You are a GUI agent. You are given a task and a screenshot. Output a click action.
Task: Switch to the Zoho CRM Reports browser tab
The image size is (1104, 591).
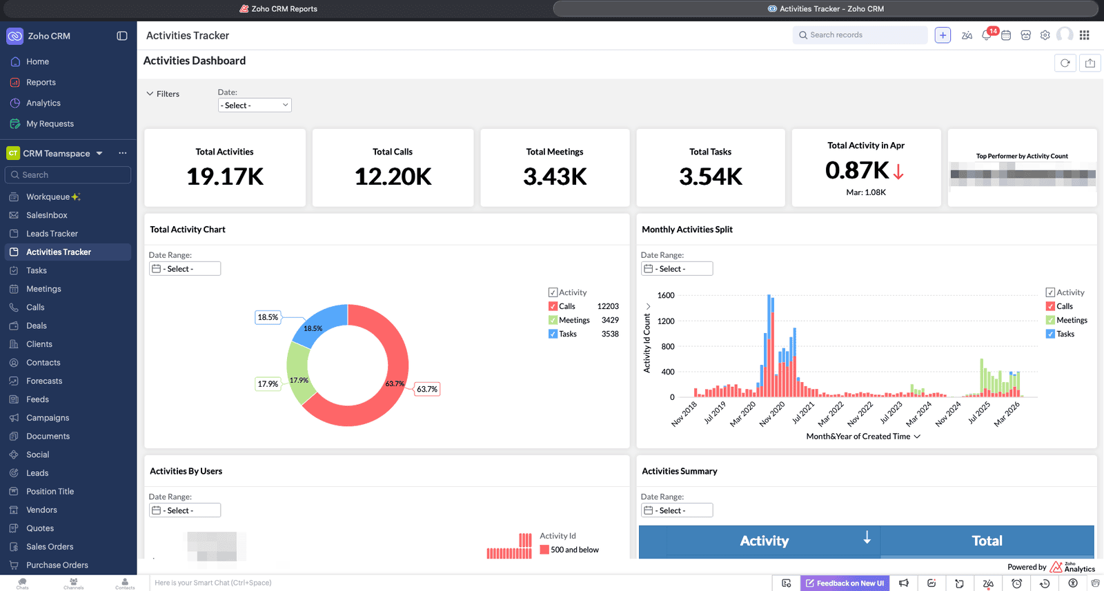click(x=279, y=9)
